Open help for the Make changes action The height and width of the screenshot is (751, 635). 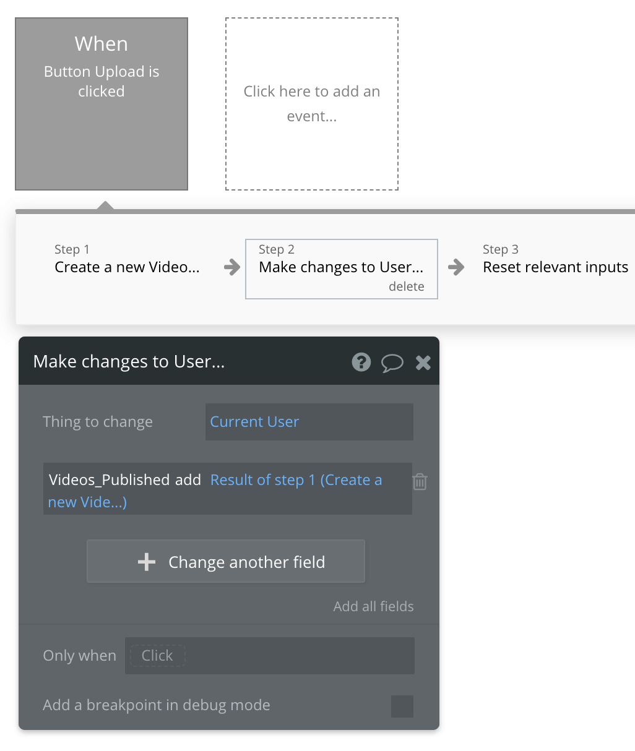click(x=361, y=362)
